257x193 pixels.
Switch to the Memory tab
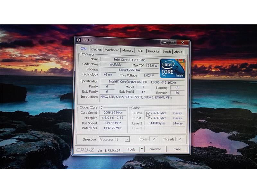coord(128,51)
